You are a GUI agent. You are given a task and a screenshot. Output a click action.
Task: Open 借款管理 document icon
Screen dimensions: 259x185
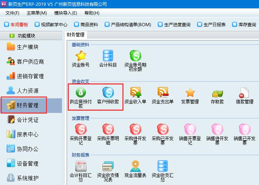pyautogui.click(x=244, y=92)
